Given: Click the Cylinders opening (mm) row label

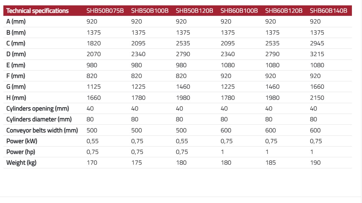Looking at the screenshot, I should click(38, 109).
